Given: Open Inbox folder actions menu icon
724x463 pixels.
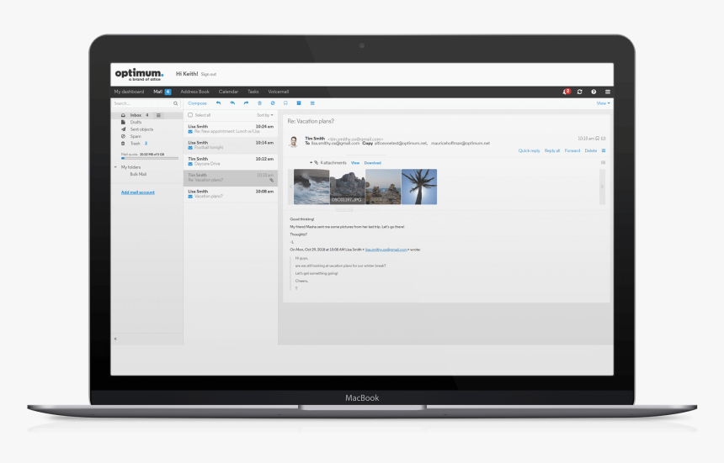Looking at the screenshot, I should [x=158, y=115].
